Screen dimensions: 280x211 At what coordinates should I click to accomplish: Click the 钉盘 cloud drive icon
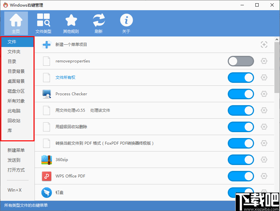[47, 193]
